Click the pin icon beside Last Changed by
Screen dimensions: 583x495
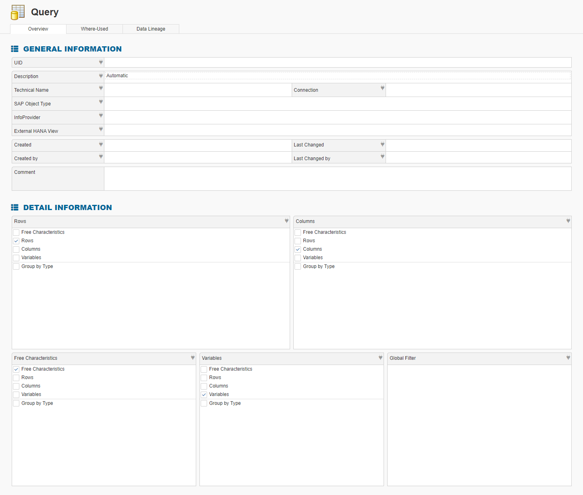(x=382, y=157)
